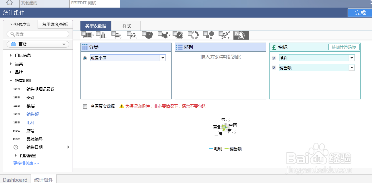Click the 销售额 green legend swatch

pyautogui.click(x=226, y=148)
